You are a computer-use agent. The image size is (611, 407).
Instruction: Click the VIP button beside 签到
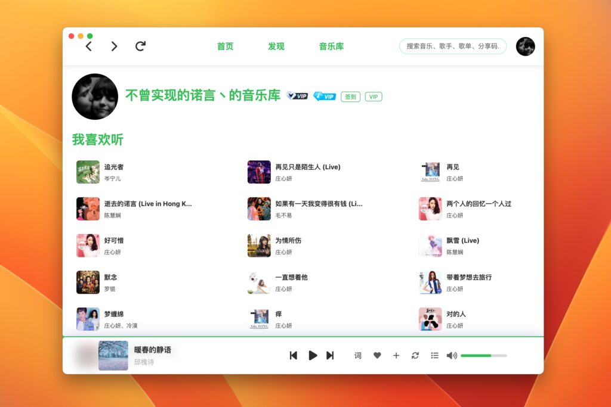tap(373, 96)
